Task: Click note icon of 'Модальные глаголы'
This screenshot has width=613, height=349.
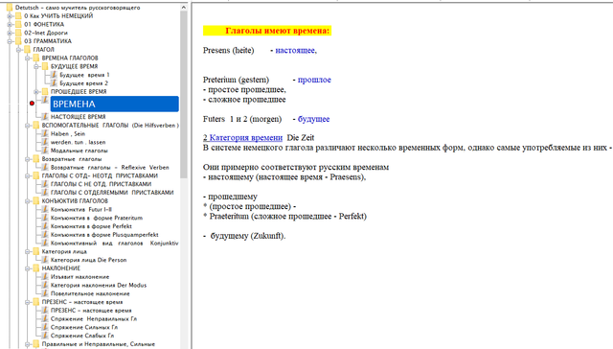Action: tap(45, 151)
